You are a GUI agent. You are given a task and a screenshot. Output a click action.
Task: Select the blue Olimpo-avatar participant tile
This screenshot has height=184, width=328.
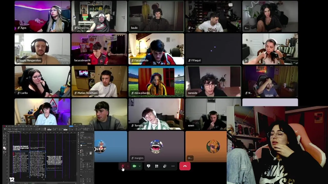[x=110, y=146]
